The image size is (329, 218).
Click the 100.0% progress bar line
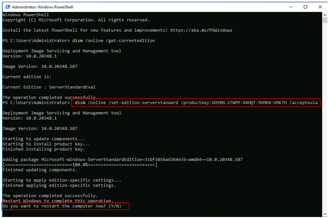coord(80,165)
